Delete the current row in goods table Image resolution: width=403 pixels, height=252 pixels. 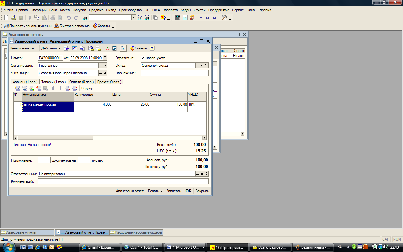39,88
